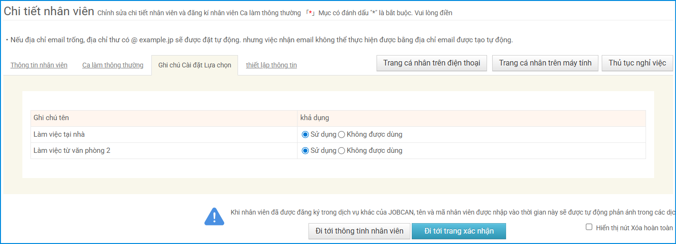The height and width of the screenshot is (244, 676).
Task: Switch to Ca làm thông thường tab
Action: tap(113, 65)
